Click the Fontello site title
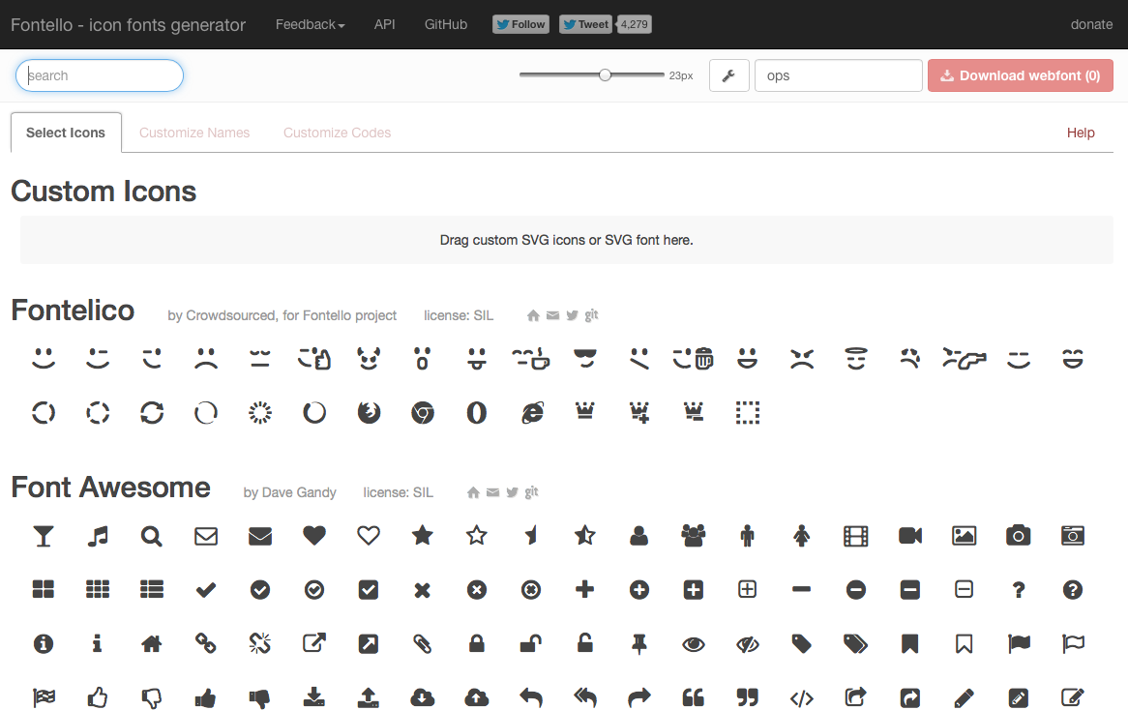Screen dimensions: 1128x710 pos(128,24)
